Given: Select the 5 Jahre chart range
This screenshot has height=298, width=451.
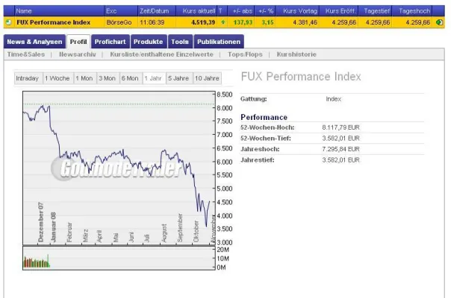Looking at the screenshot, I should click(178, 78).
